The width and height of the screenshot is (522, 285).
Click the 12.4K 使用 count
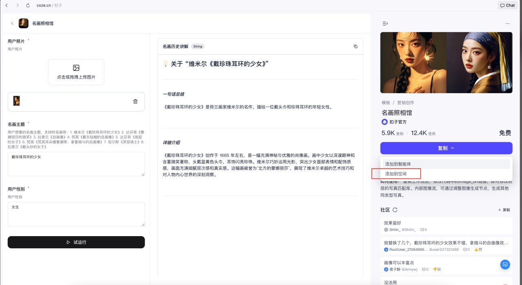tap(423, 133)
